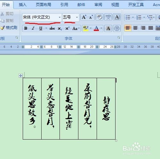The height and width of the screenshot is (159, 160).
Task: Click the Grow Font icon
Action: 84,17
